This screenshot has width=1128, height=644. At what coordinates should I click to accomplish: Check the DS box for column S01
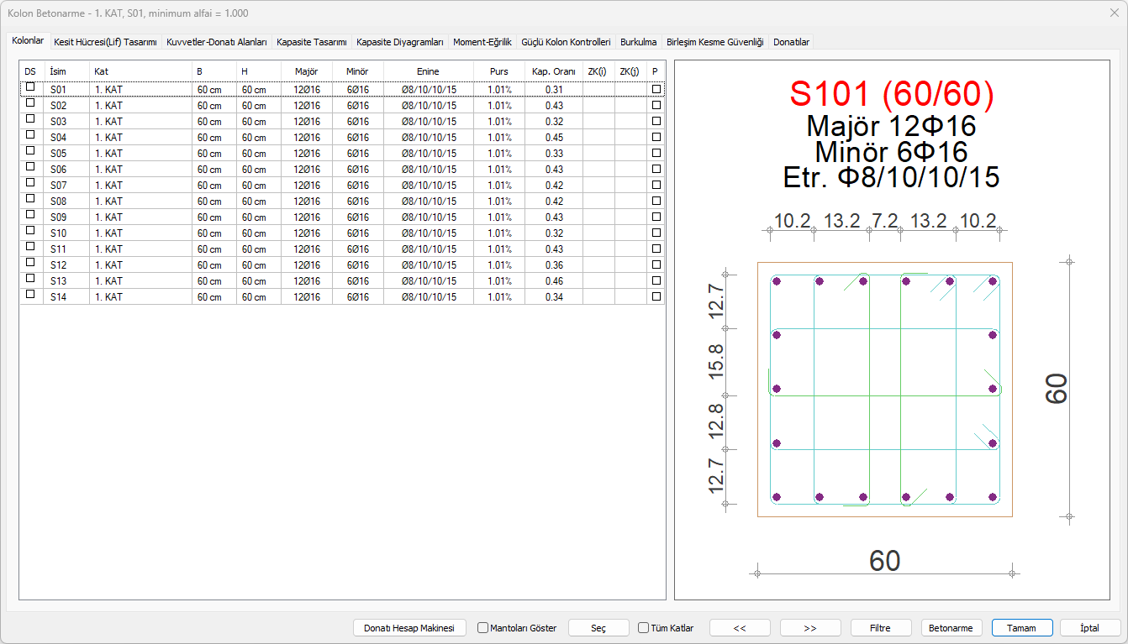point(30,87)
